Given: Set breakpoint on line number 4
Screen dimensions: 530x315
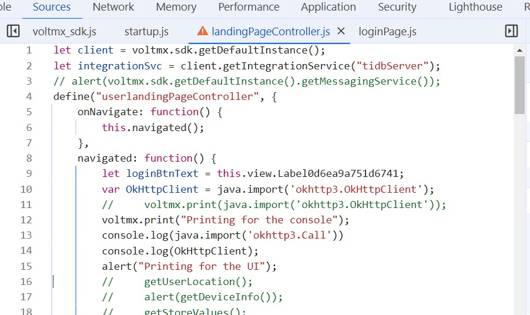Looking at the screenshot, I should click(x=29, y=96).
